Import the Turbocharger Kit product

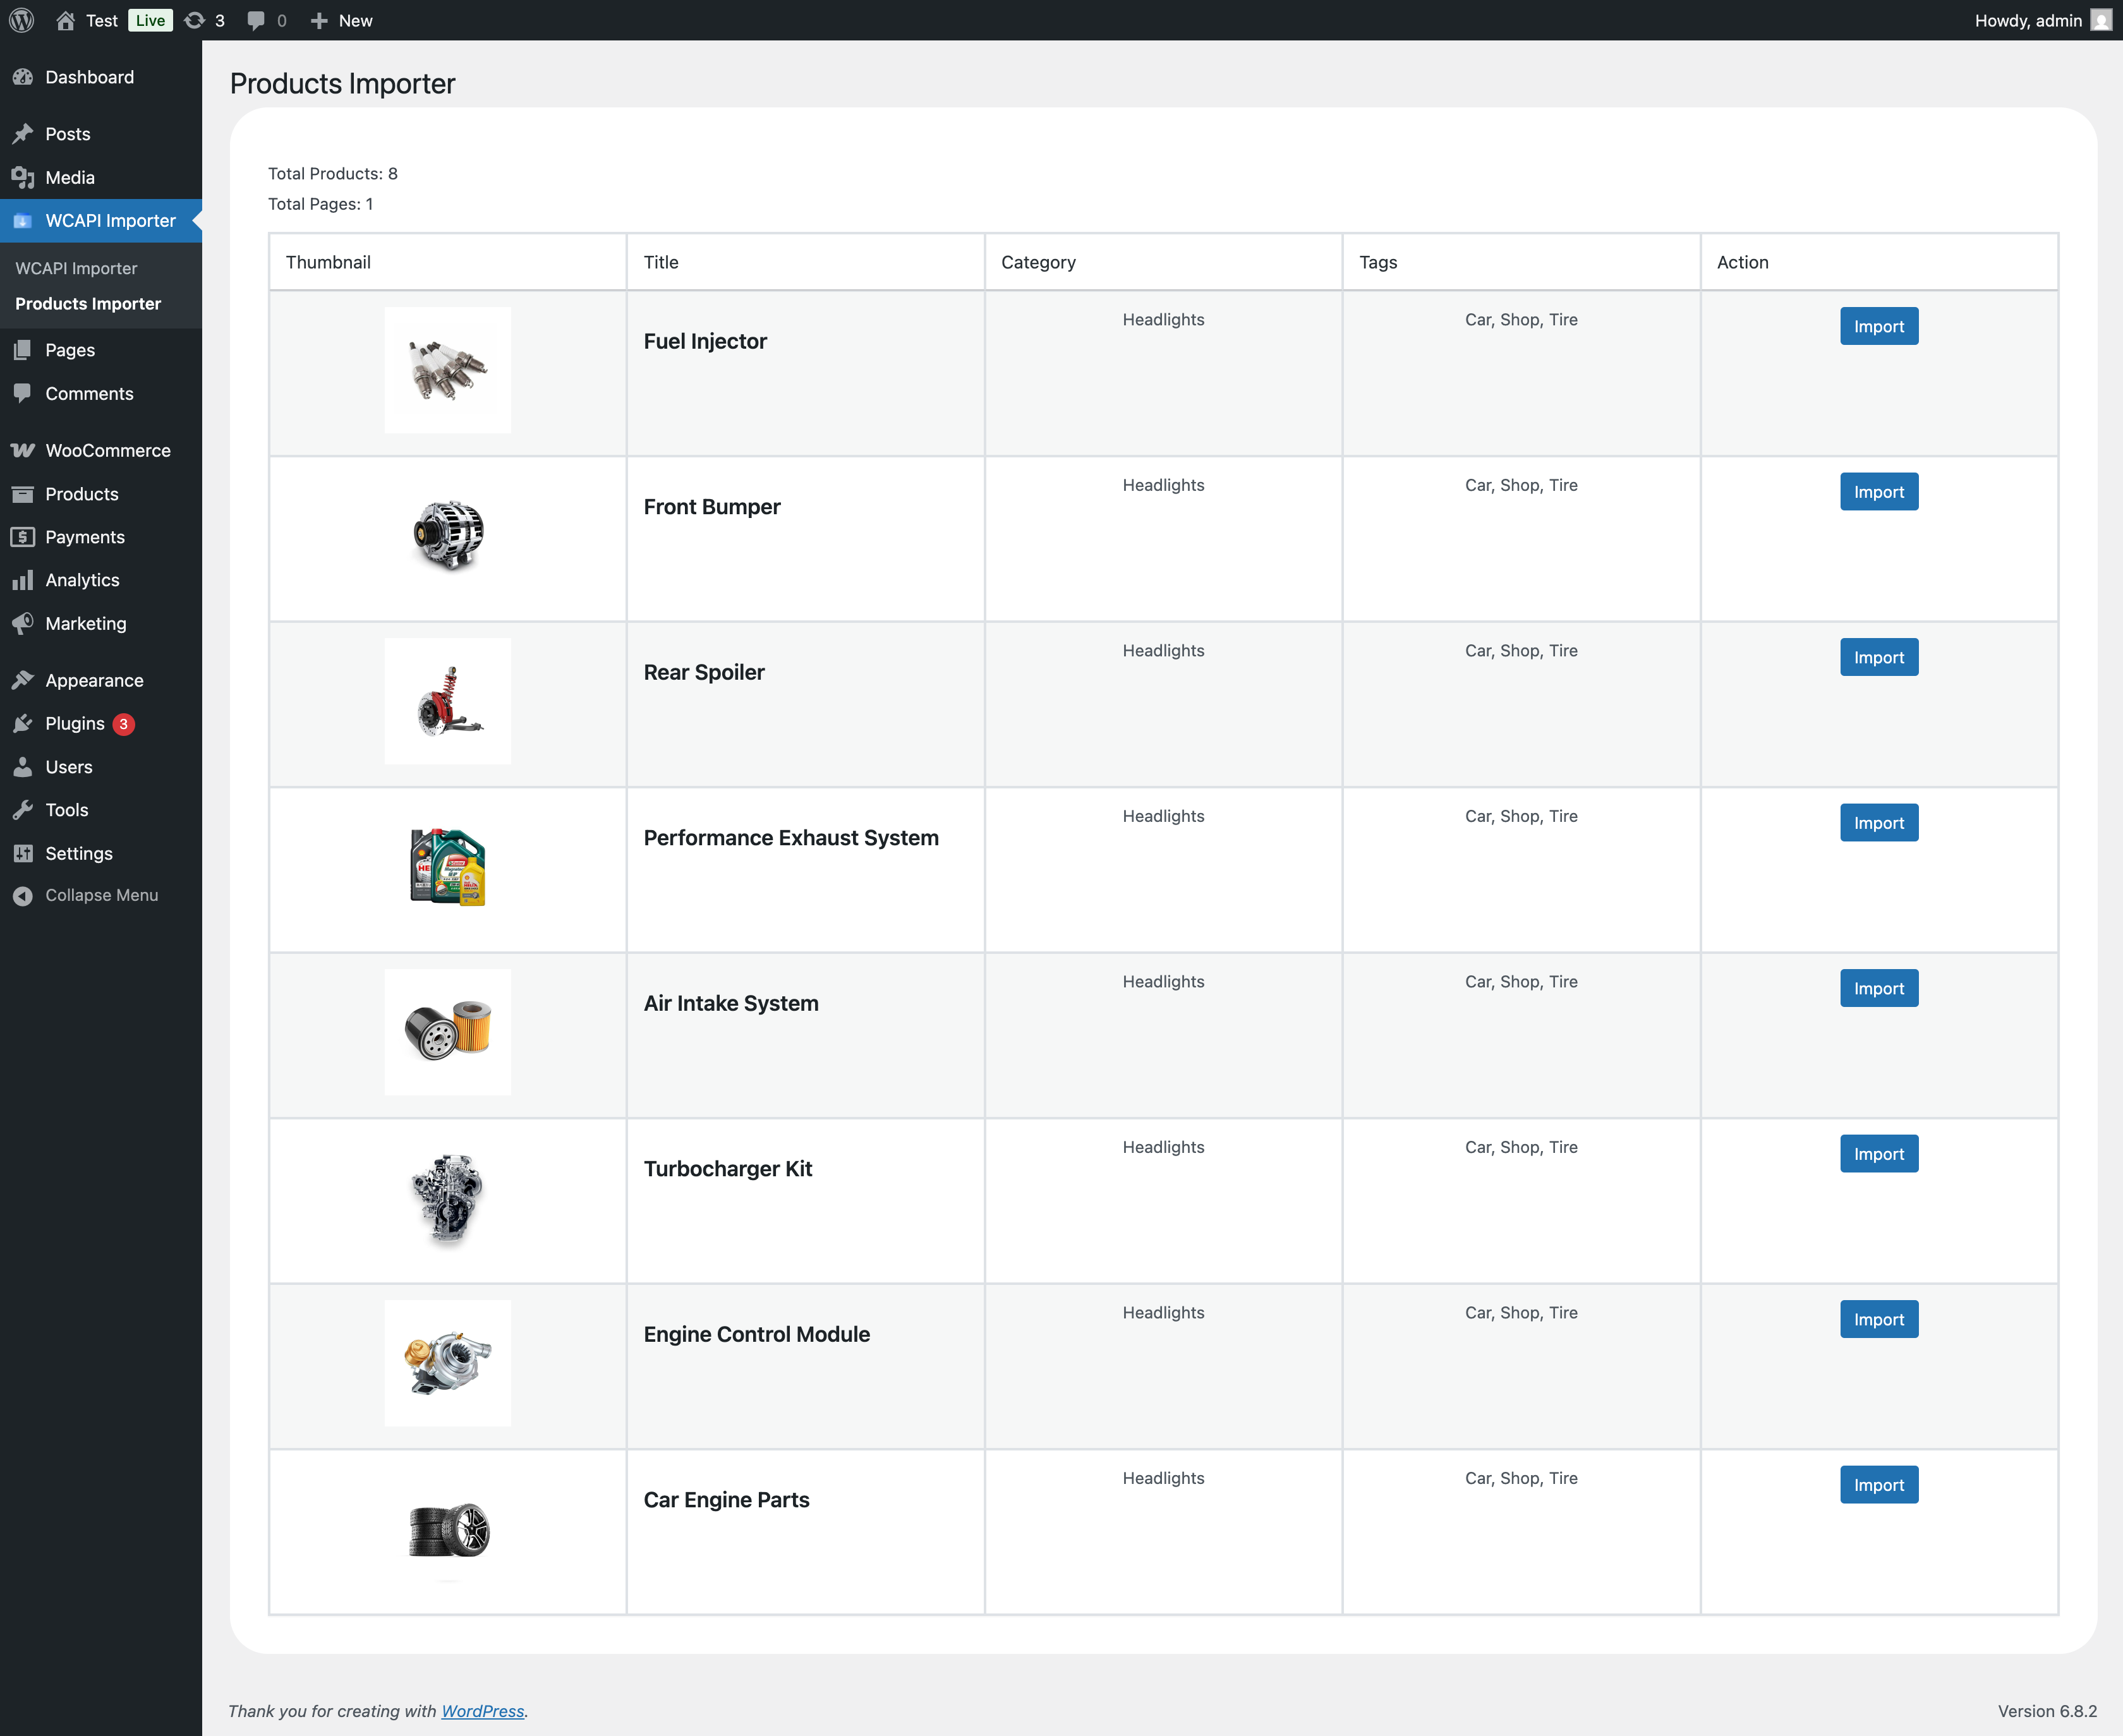1878,1154
